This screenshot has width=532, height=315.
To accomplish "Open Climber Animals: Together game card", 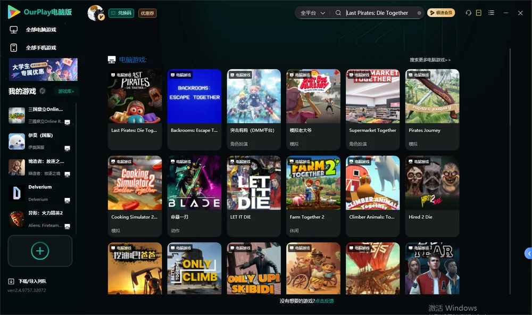I will tap(373, 196).
